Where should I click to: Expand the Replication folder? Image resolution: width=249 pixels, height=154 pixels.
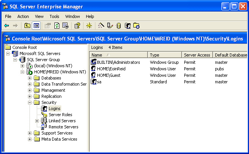click(30, 96)
